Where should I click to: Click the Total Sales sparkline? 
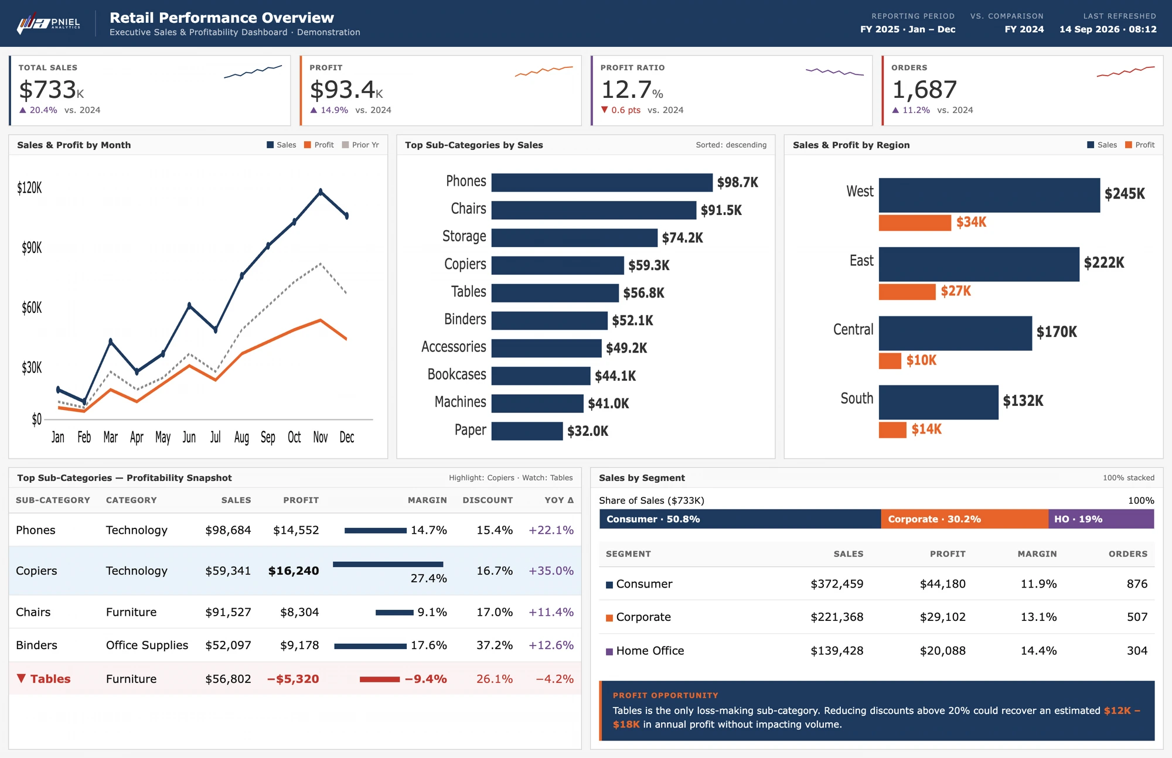[253, 71]
